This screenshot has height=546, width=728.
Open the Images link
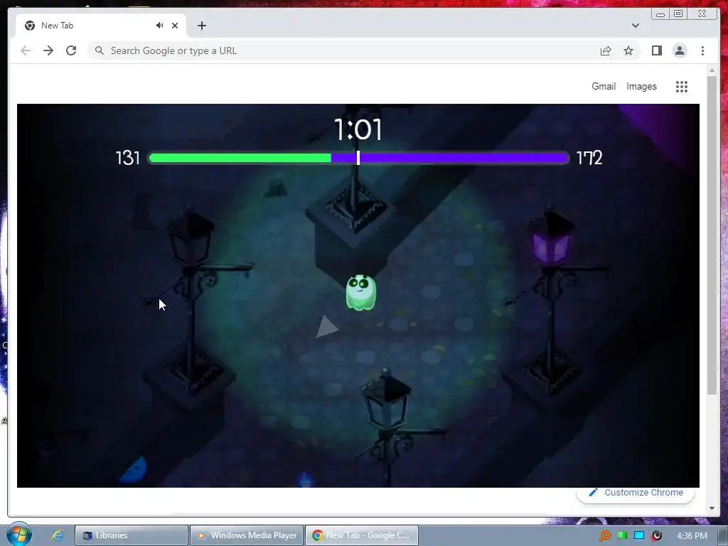click(x=641, y=86)
